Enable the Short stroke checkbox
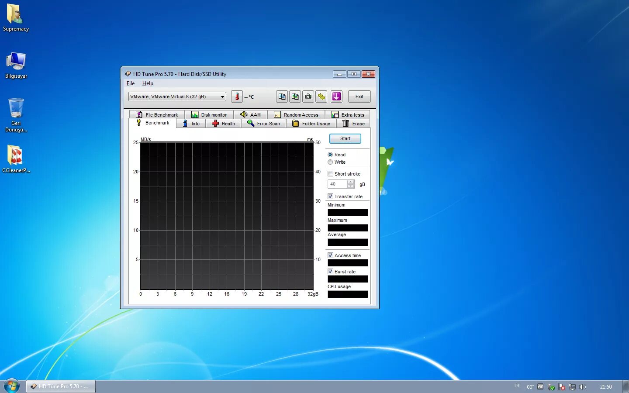Screen dimensions: 629x393 click(x=331, y=173)
